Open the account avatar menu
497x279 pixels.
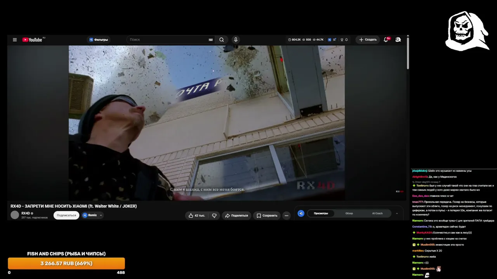(x=398, y=40)
